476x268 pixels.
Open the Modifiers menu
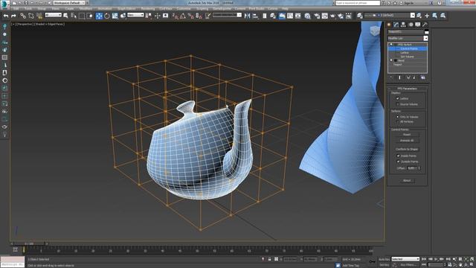[x=86, y=9]
